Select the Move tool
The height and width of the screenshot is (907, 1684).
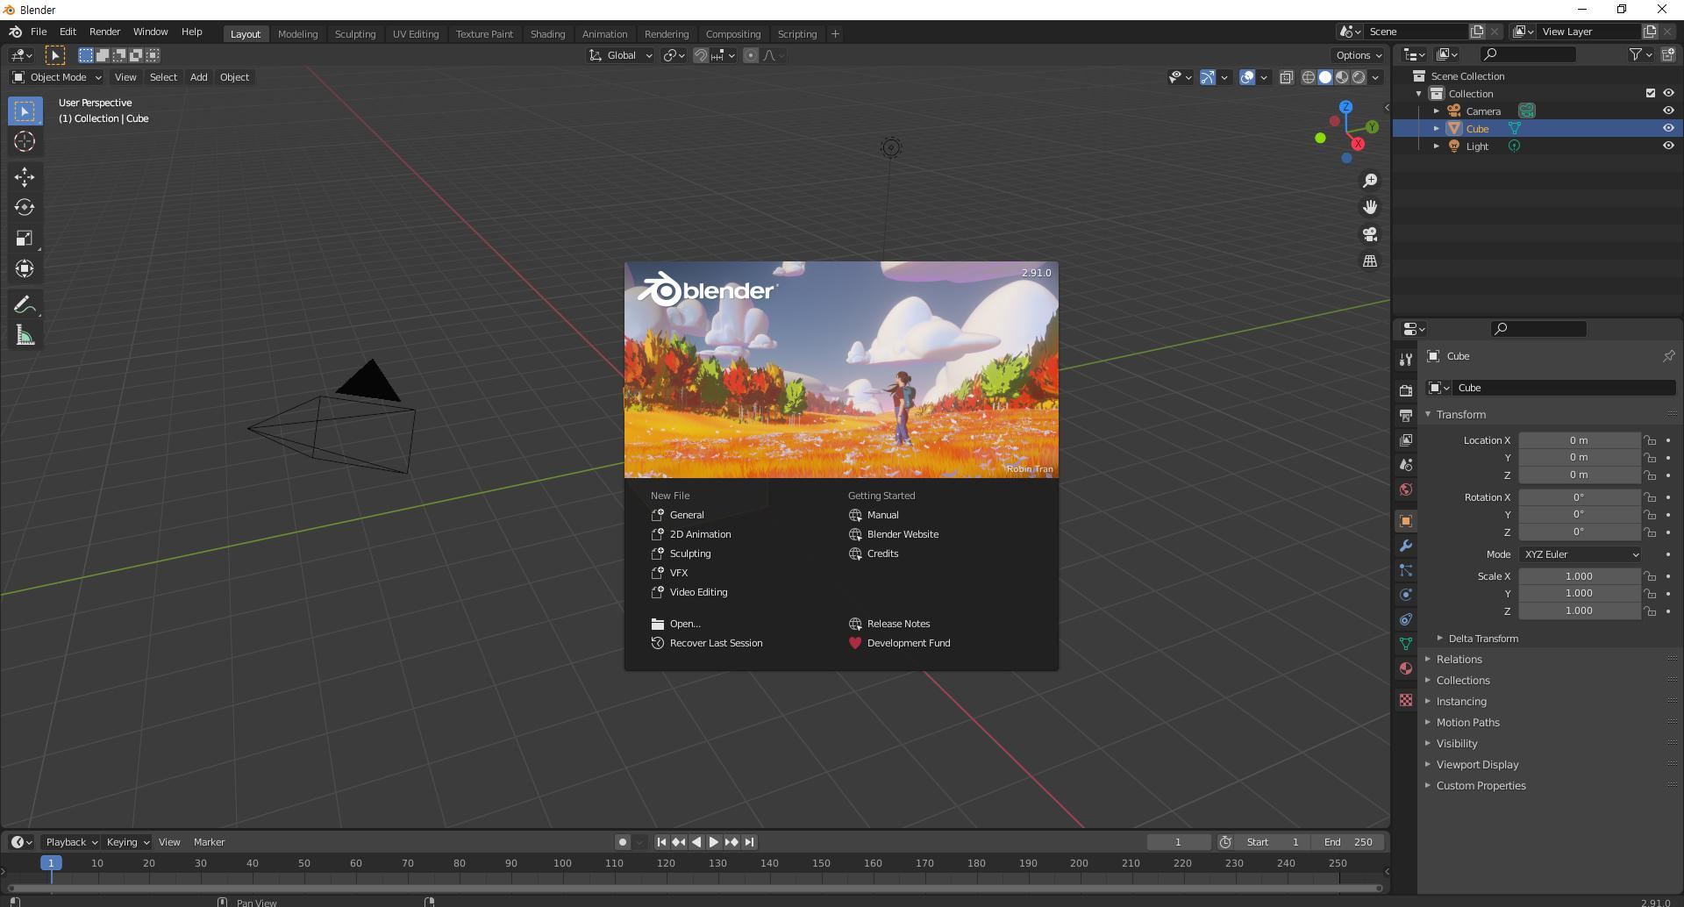[x=25, y=176]
